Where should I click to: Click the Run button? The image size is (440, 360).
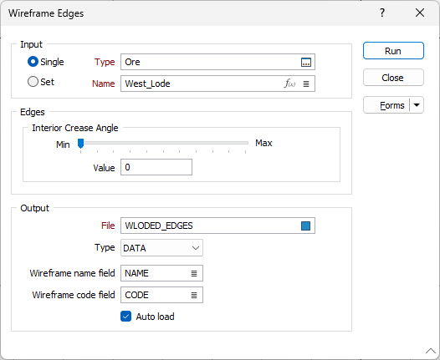[393, 51]
